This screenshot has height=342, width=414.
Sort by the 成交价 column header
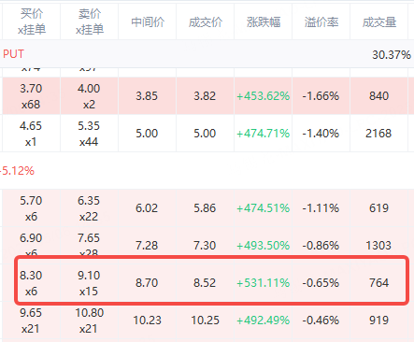pyautogui.click(x=205, y=21)
